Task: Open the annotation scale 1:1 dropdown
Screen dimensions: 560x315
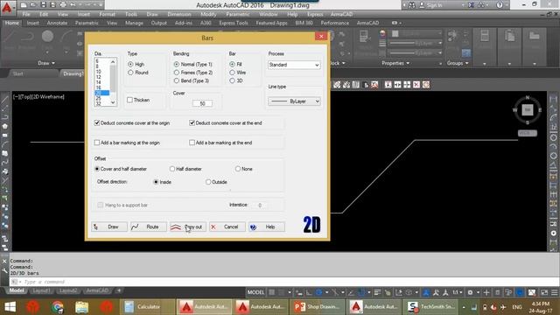Action: pos(458,292)
